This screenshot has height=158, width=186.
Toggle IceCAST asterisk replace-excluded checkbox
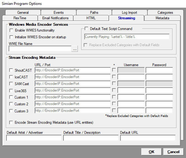pos(114,77)
